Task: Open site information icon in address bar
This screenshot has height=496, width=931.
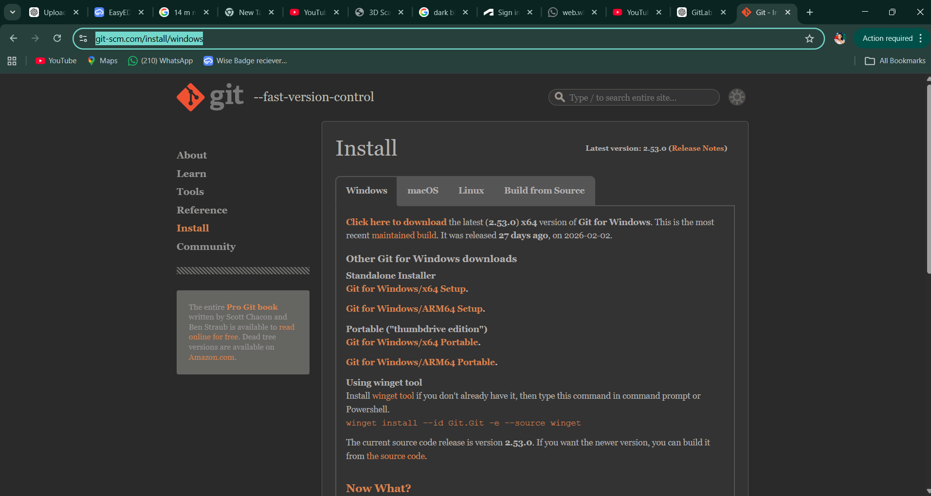Action: (83, 38)
